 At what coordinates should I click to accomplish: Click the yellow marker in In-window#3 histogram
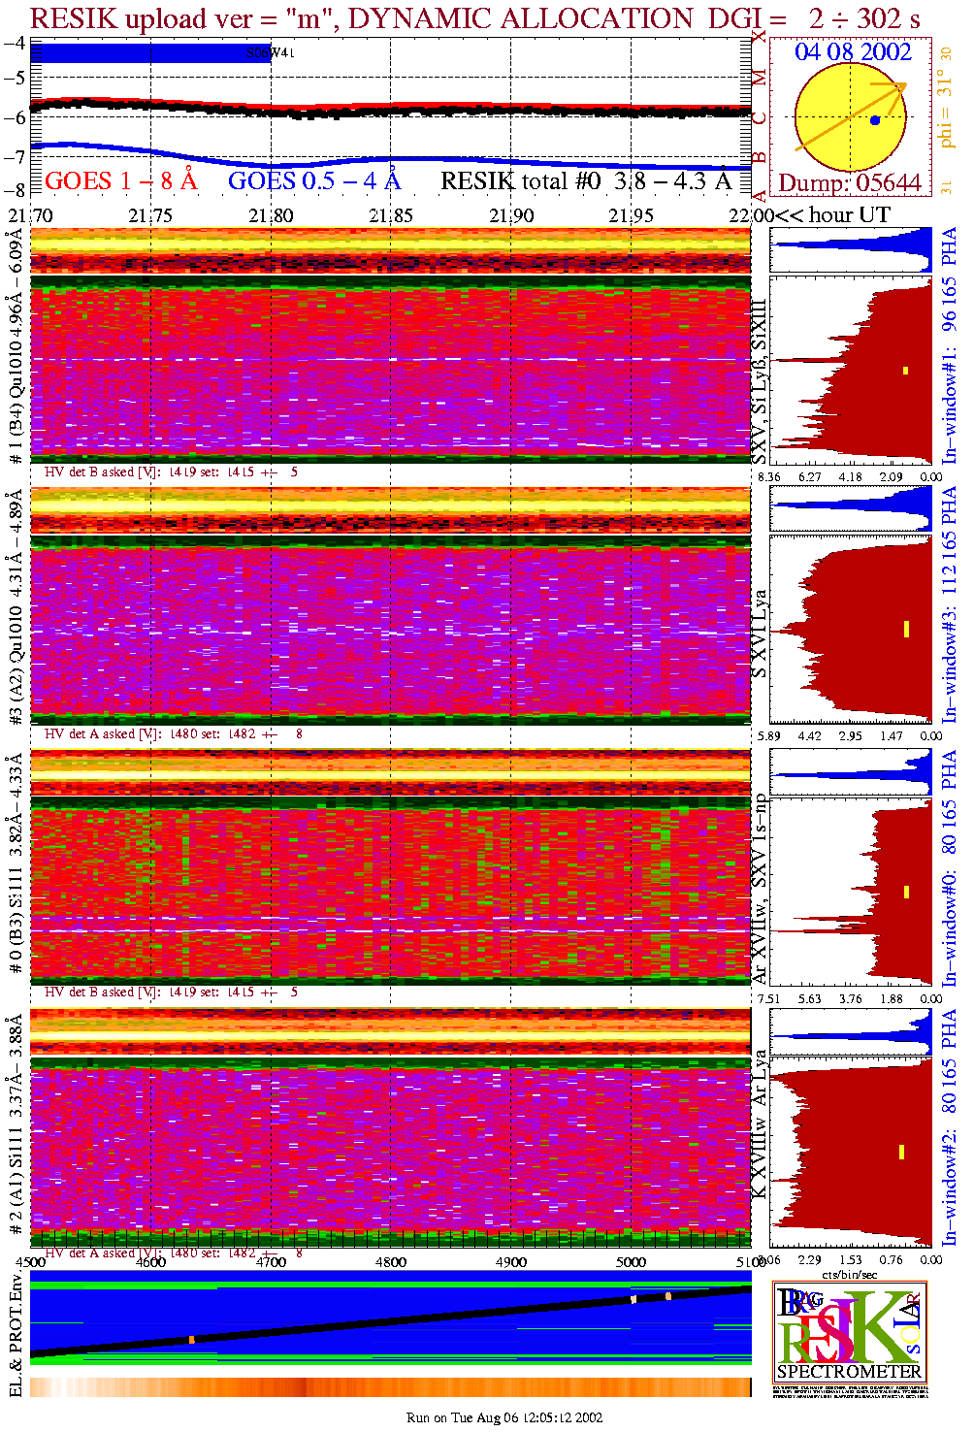point(906,629)
